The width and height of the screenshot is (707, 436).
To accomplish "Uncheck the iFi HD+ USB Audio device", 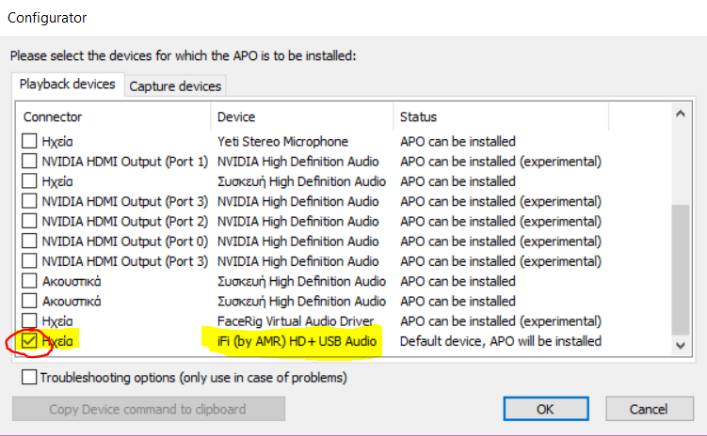I will [30, 341].
